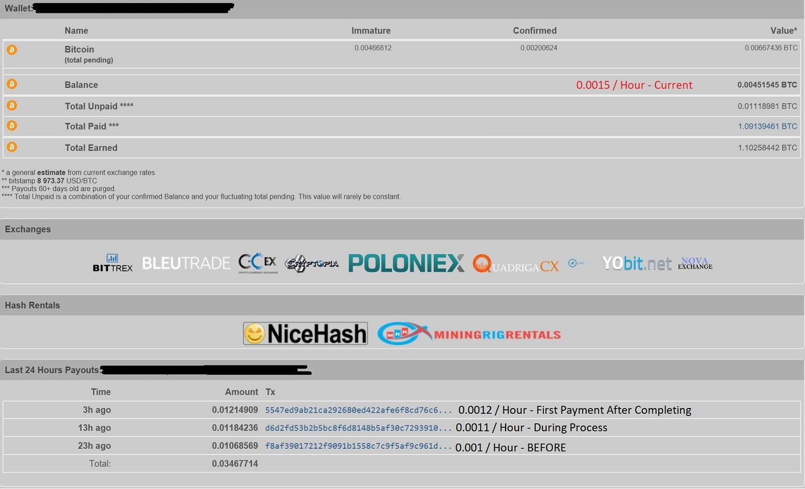
Task: Click the Total Paid *** label
Action: coord(92,126)
